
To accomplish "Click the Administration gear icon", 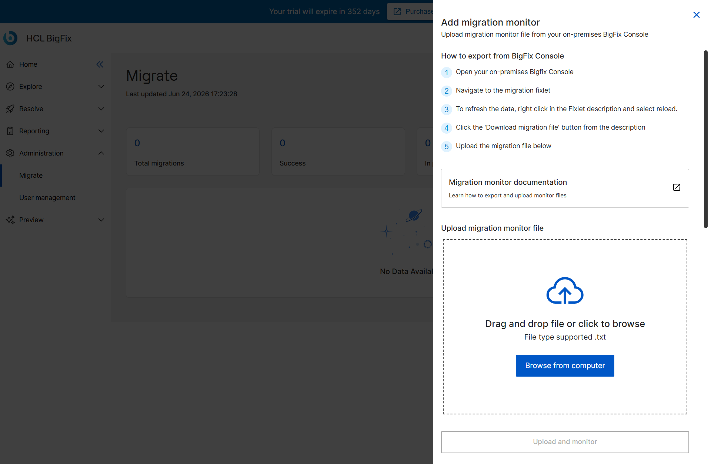I will point(10,153).
